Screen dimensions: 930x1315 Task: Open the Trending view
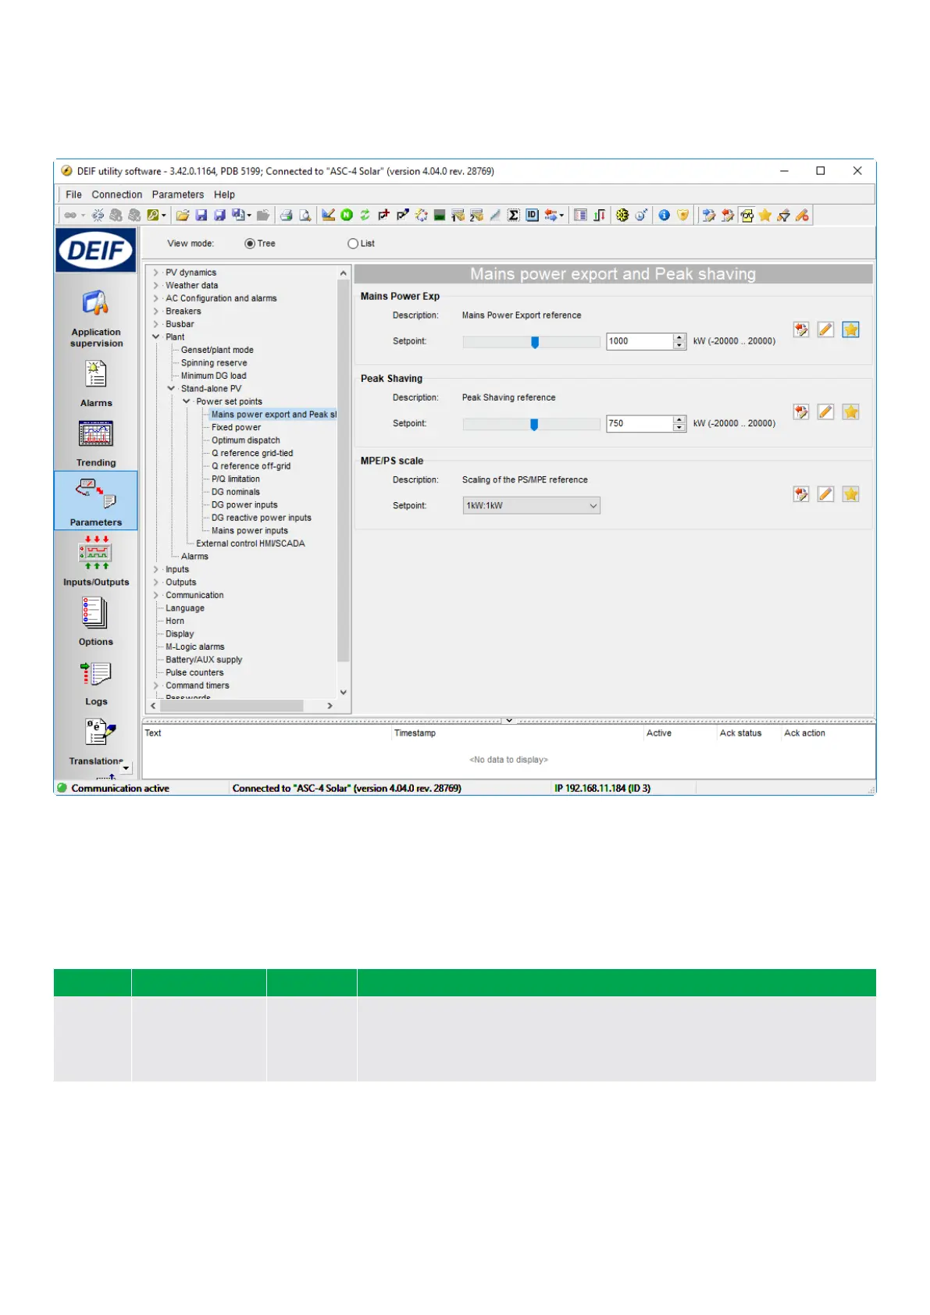(x=96, y=444)
